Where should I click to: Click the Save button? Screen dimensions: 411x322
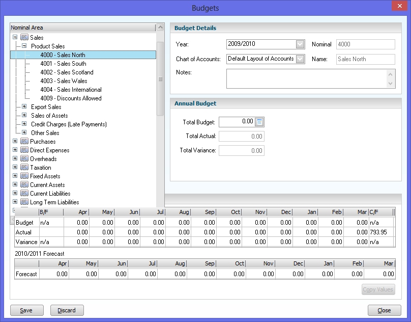point(26,310)
